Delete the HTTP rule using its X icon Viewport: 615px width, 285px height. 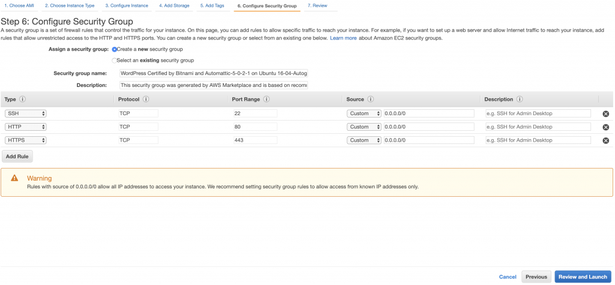click(x=605, y=127)
